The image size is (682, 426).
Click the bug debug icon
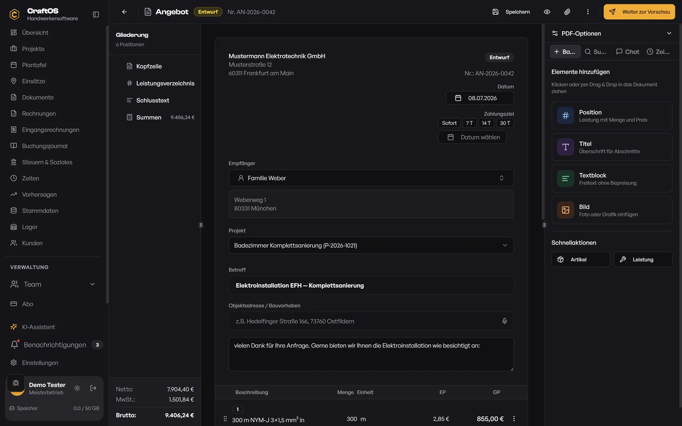16,383
